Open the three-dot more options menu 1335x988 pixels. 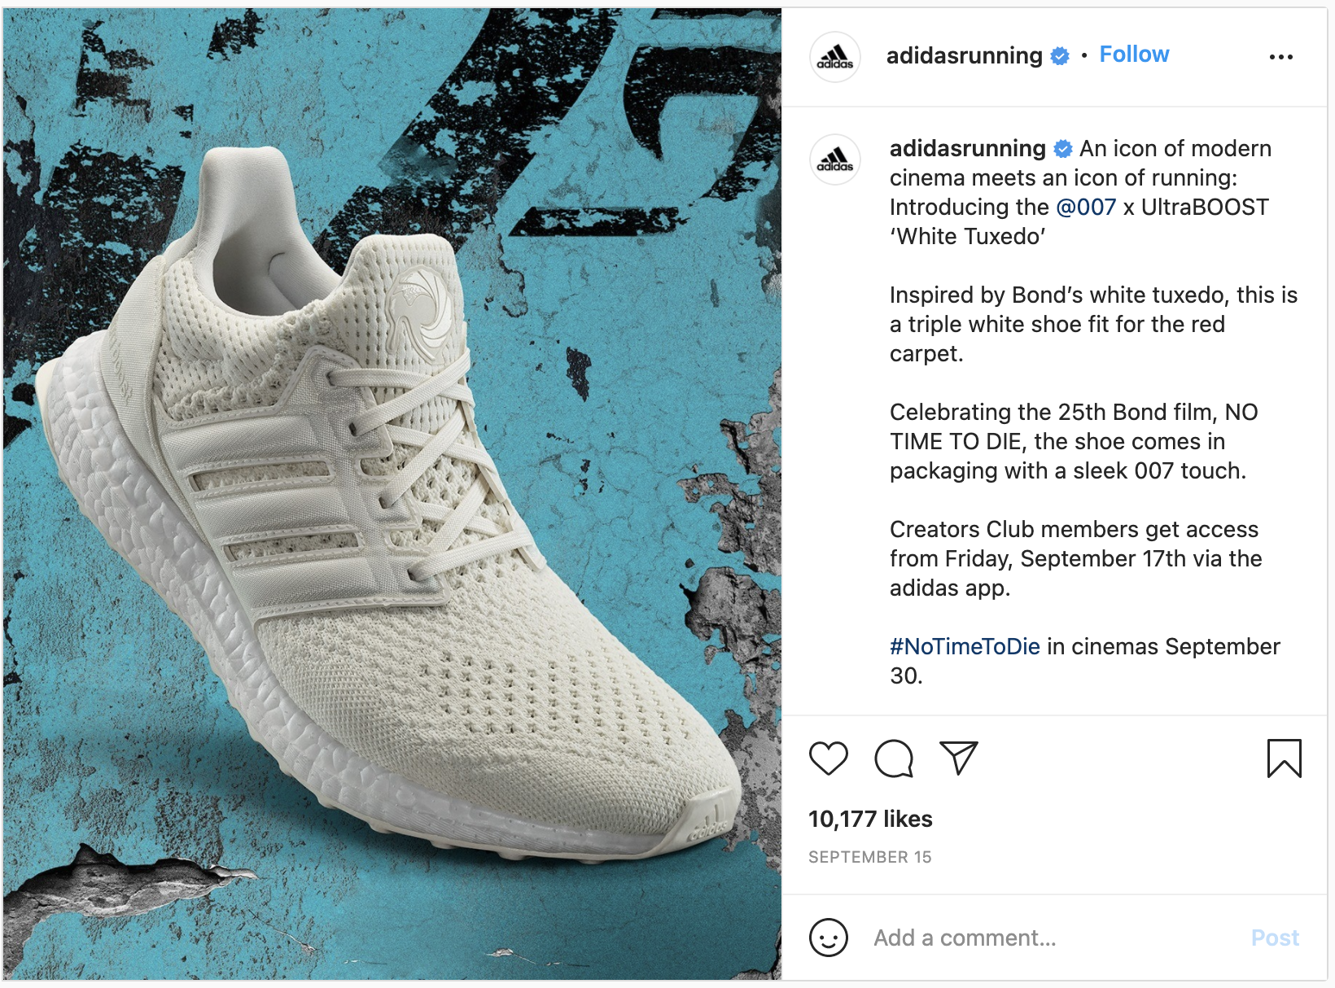click(x=1281, y=57)
